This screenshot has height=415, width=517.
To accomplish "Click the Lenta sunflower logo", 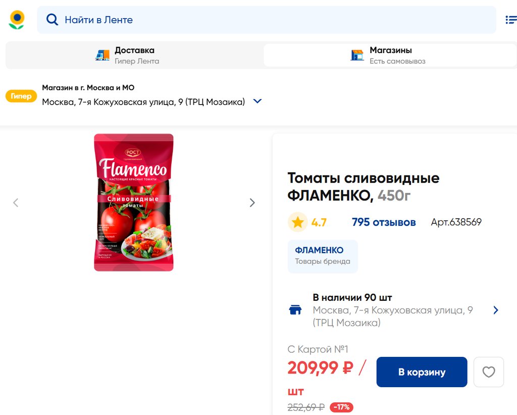I will (x=17, y=20).
